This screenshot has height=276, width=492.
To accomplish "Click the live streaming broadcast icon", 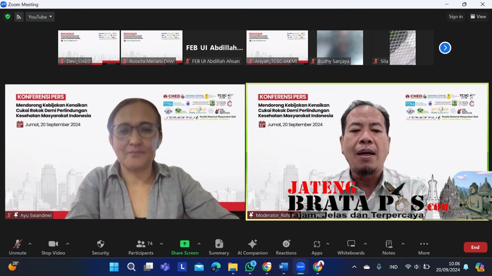I will [19, 17].
